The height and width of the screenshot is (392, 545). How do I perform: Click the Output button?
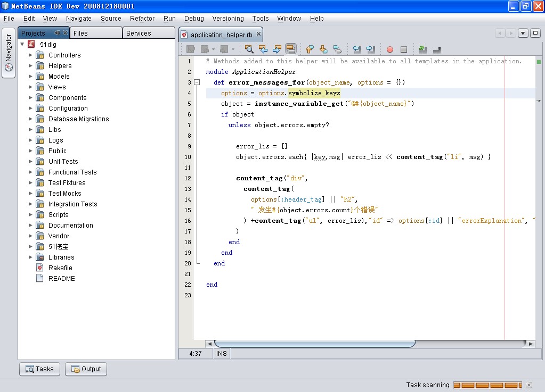[85, 369]
